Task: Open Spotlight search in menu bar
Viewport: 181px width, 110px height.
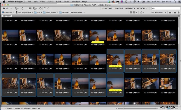Action: [175, 1]
